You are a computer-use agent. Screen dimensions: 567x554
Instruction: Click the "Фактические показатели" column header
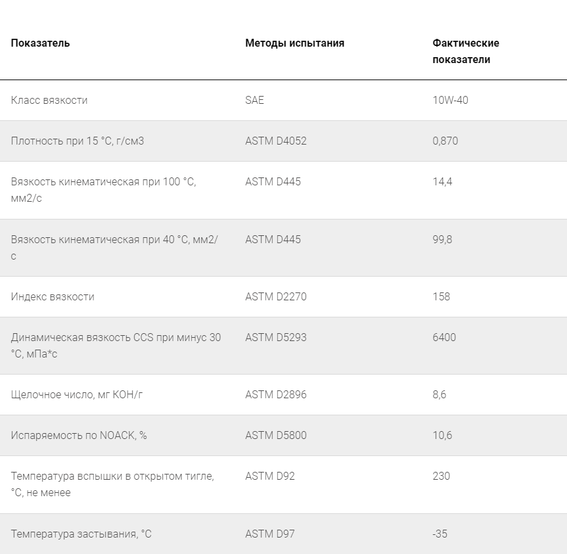pos(465,51)
